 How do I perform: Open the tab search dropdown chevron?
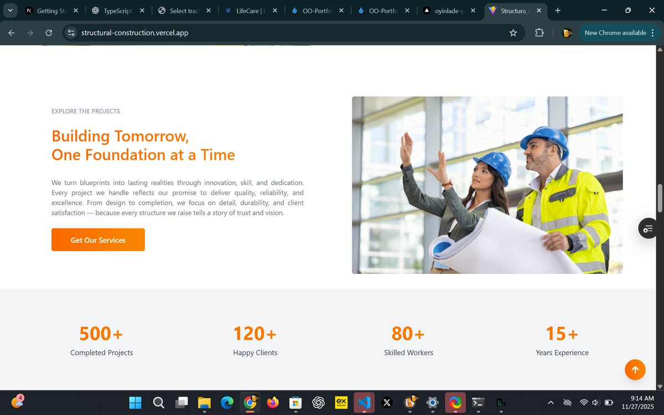pos(10,11)
